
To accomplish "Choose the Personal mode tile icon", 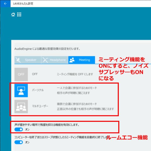I will point(21,90).
